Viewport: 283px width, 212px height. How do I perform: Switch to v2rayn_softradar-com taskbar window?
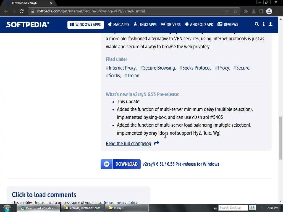(82, 208)
